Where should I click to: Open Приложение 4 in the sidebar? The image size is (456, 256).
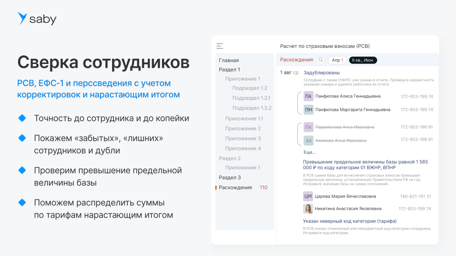[x=243, y=148]
